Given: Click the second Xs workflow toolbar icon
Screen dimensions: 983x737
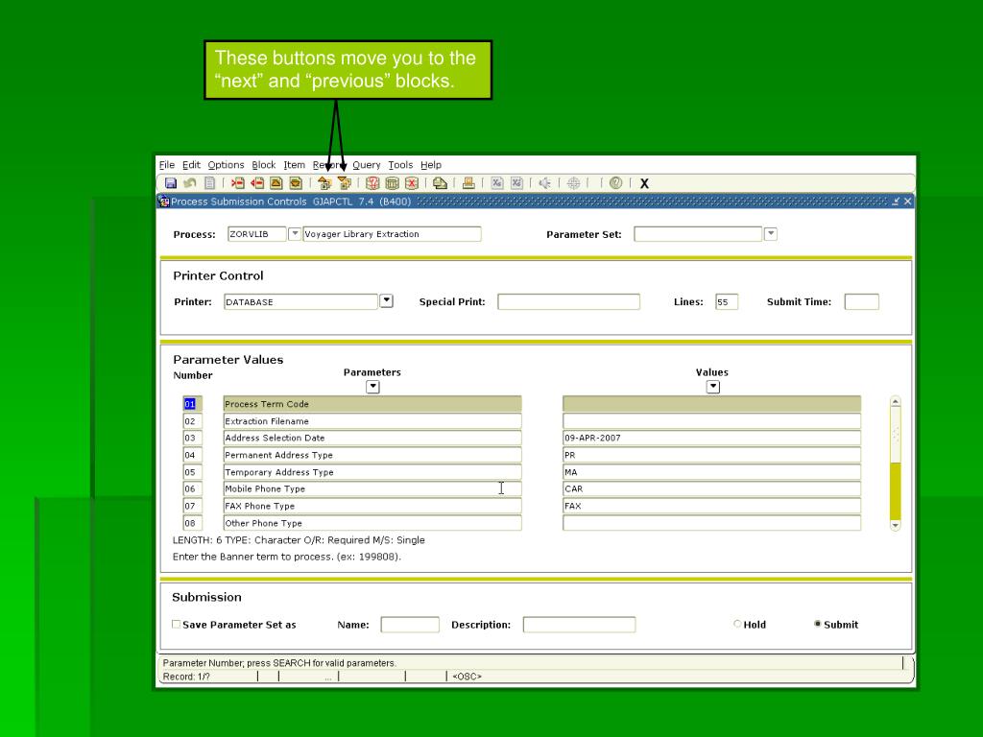Looking at the screenshot, I should click(x=516, y=183).
